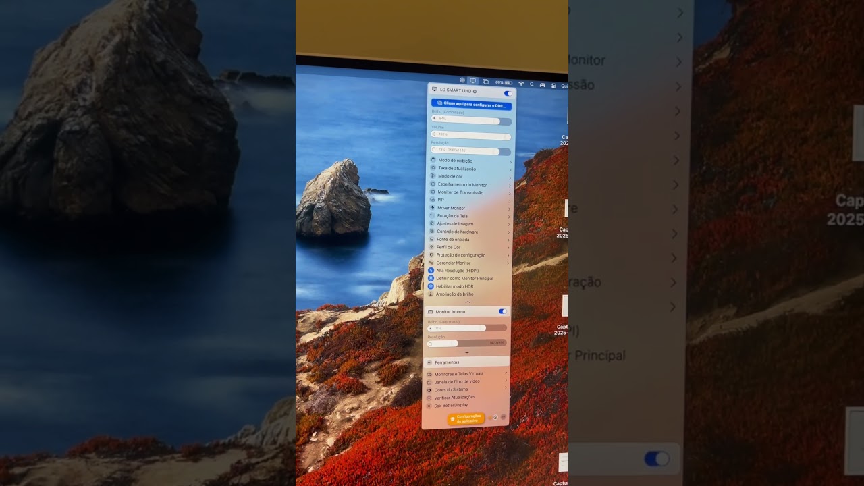The height and width of the screenshot is (486, 864).
Task: Select Gerenciar Monitor menu entry
Action: click(x=468, y=263)
